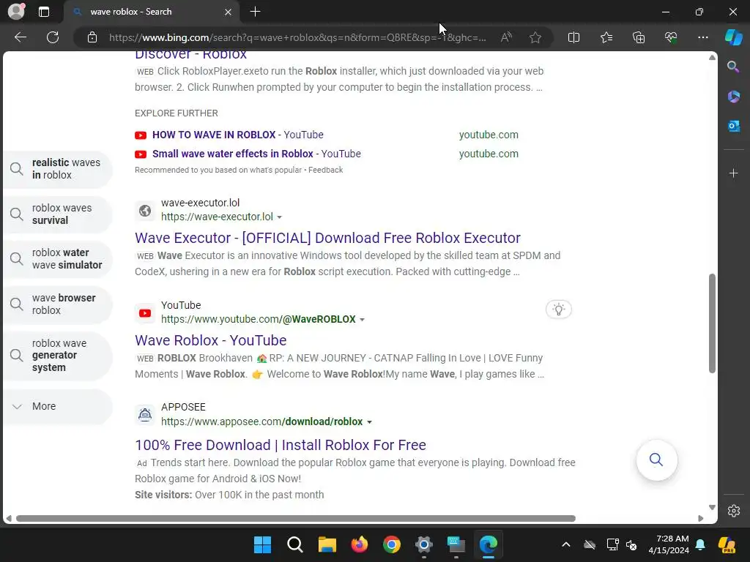Open File Explorer from taskbar
Screen dimensions: 750x562
pos(327,544)
